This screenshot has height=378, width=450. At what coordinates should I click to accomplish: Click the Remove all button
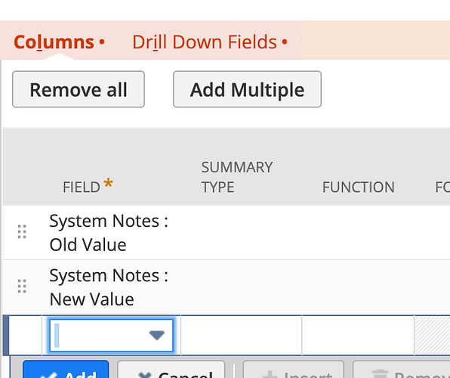79,89
